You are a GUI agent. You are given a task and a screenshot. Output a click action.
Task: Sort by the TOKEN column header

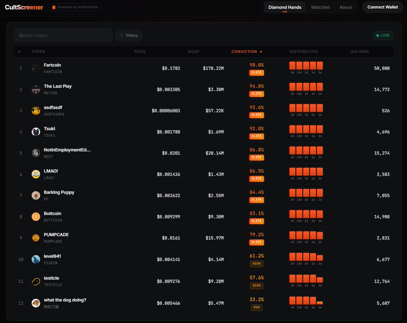pos(38,52)
